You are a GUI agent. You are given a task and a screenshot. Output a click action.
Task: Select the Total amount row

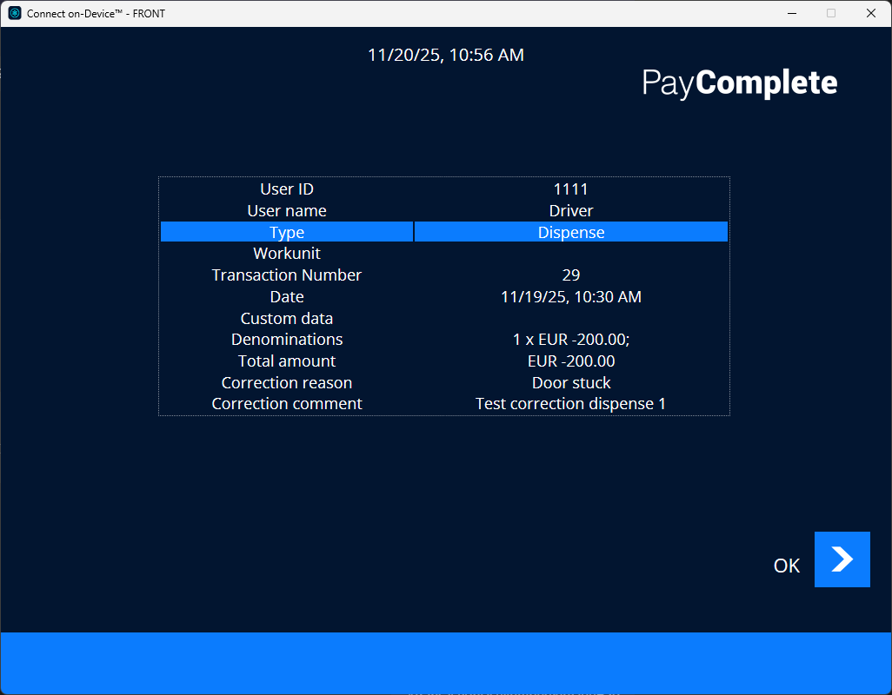444,361
